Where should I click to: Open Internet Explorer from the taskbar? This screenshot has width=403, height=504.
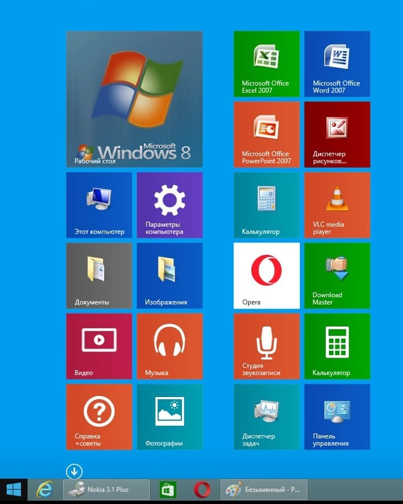pos(45,489)
